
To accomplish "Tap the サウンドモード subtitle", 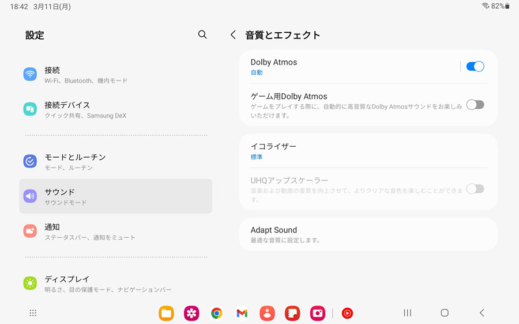I will pos(66,203).
